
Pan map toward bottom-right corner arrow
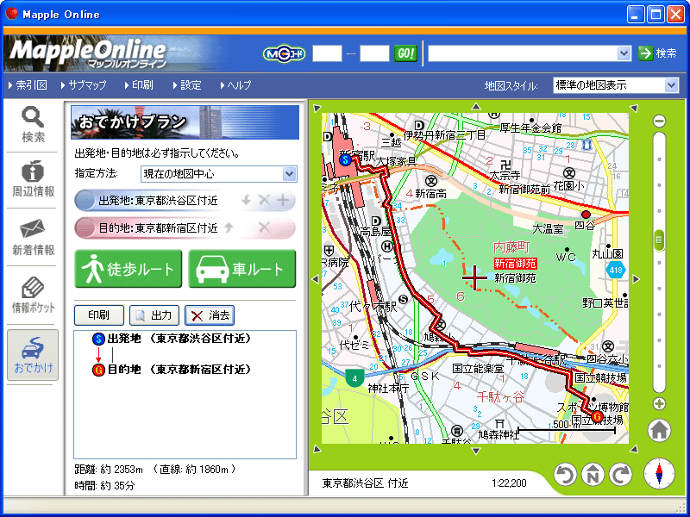pos(633,449)
